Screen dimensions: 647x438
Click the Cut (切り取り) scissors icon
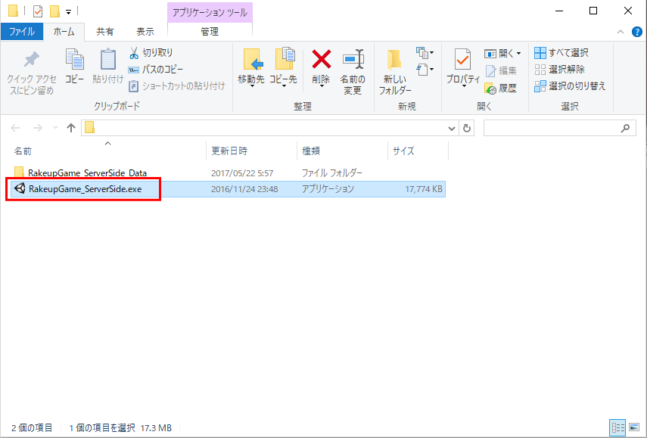134,53
